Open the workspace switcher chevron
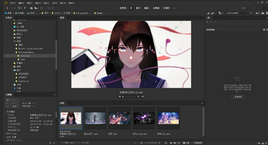 (x=174, y=8)
